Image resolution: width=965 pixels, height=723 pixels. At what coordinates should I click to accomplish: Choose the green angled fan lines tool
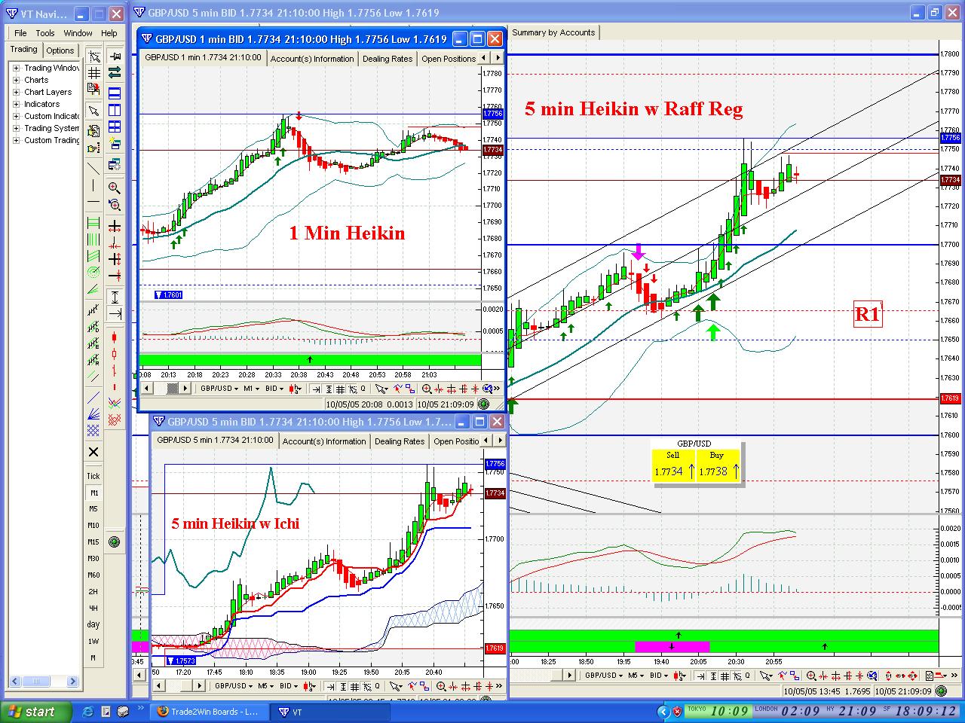click(x=93, y=288)
